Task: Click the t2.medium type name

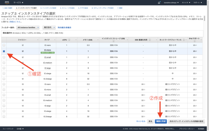Action: [x=48, y=63]
